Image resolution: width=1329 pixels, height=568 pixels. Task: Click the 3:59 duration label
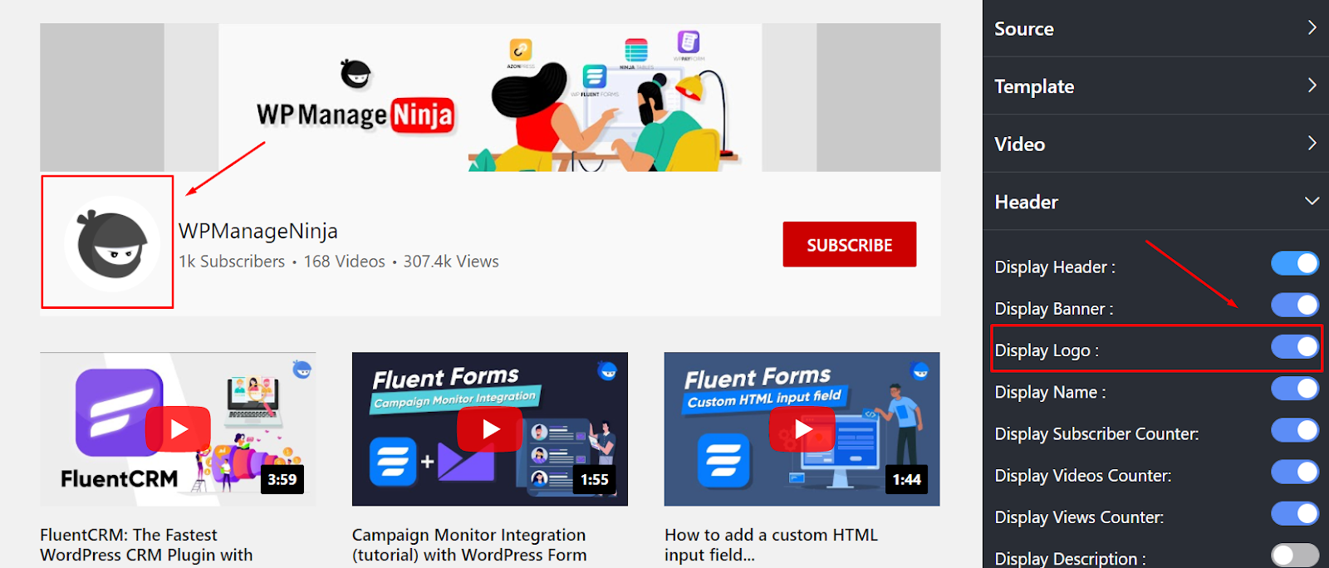click(282, 479)
